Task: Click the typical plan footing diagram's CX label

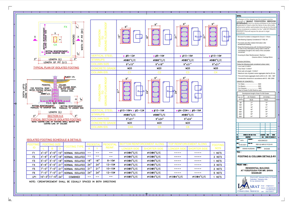Action: [55, 45]
